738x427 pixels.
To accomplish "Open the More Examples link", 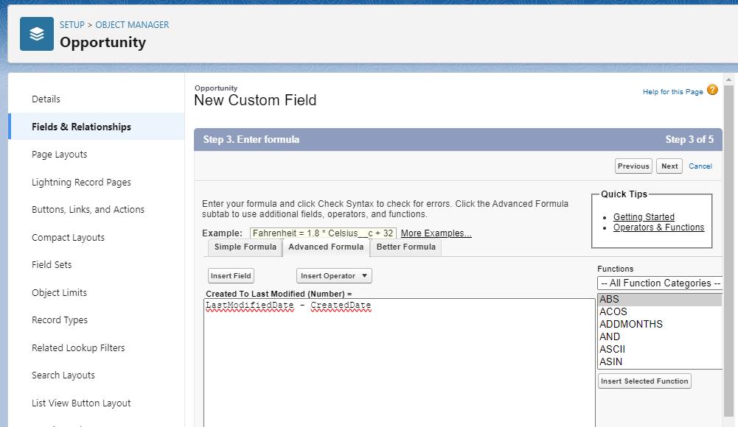I will (435, 233).
